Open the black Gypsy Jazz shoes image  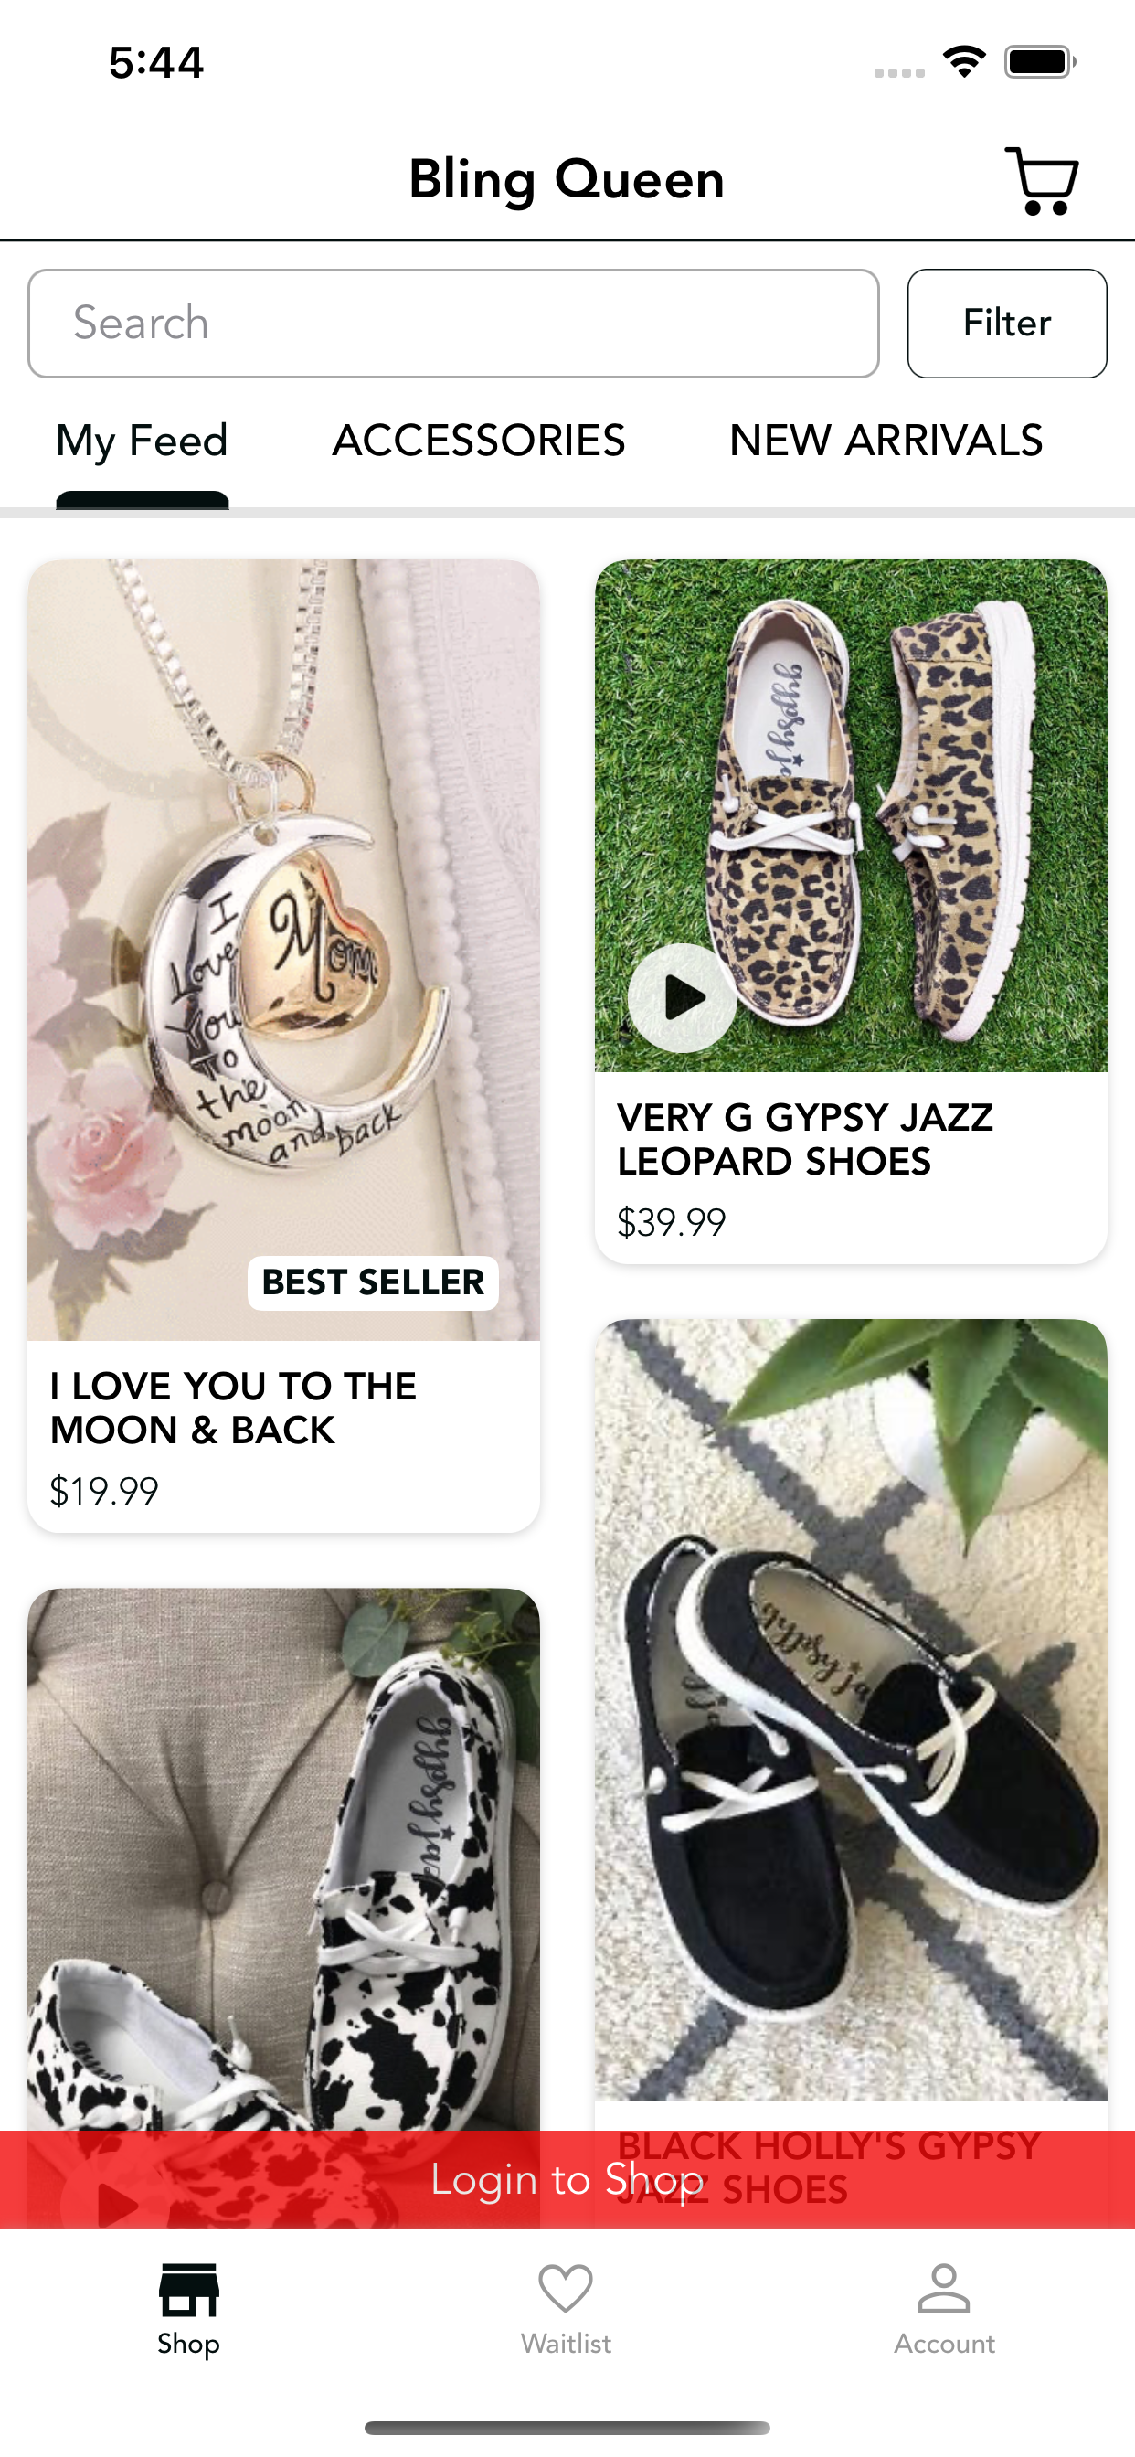(851, 1709)
